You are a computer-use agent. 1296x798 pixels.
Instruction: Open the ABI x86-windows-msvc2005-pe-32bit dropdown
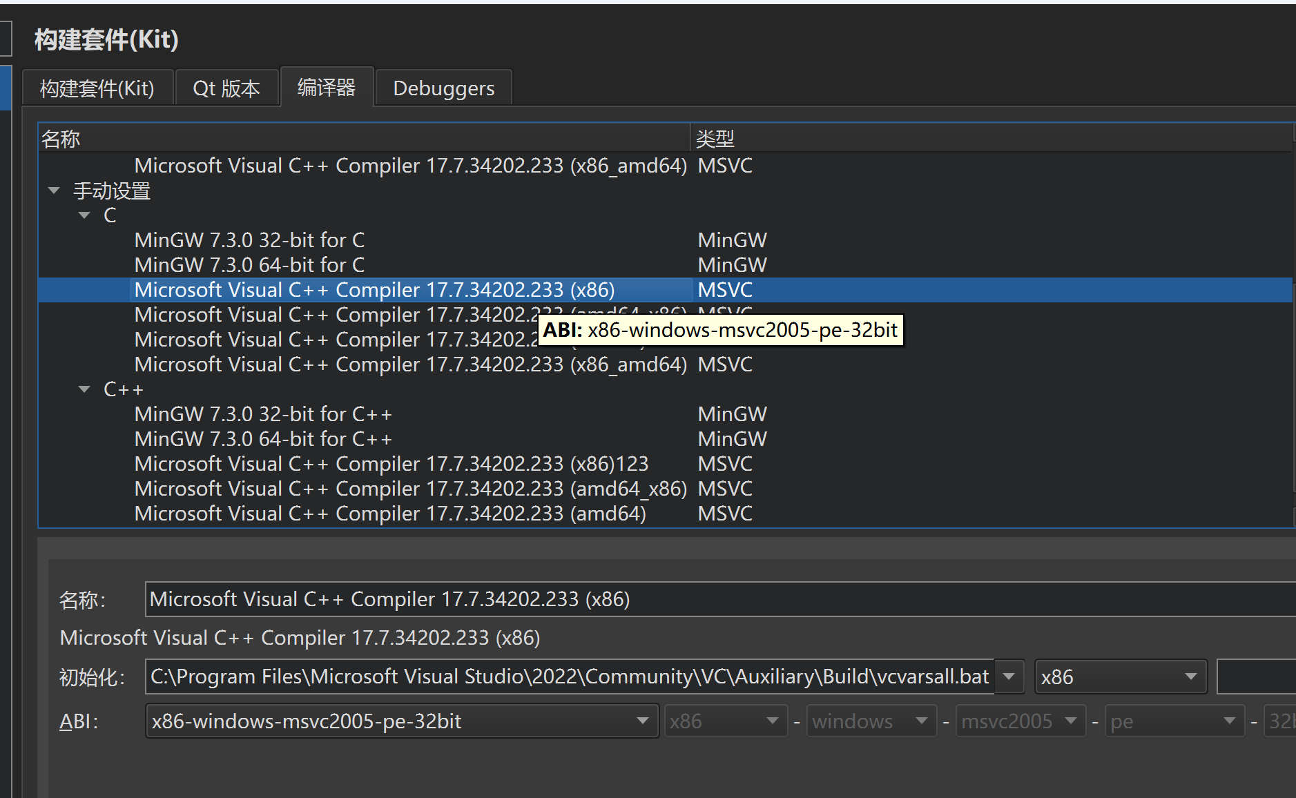tap(402, 721)
